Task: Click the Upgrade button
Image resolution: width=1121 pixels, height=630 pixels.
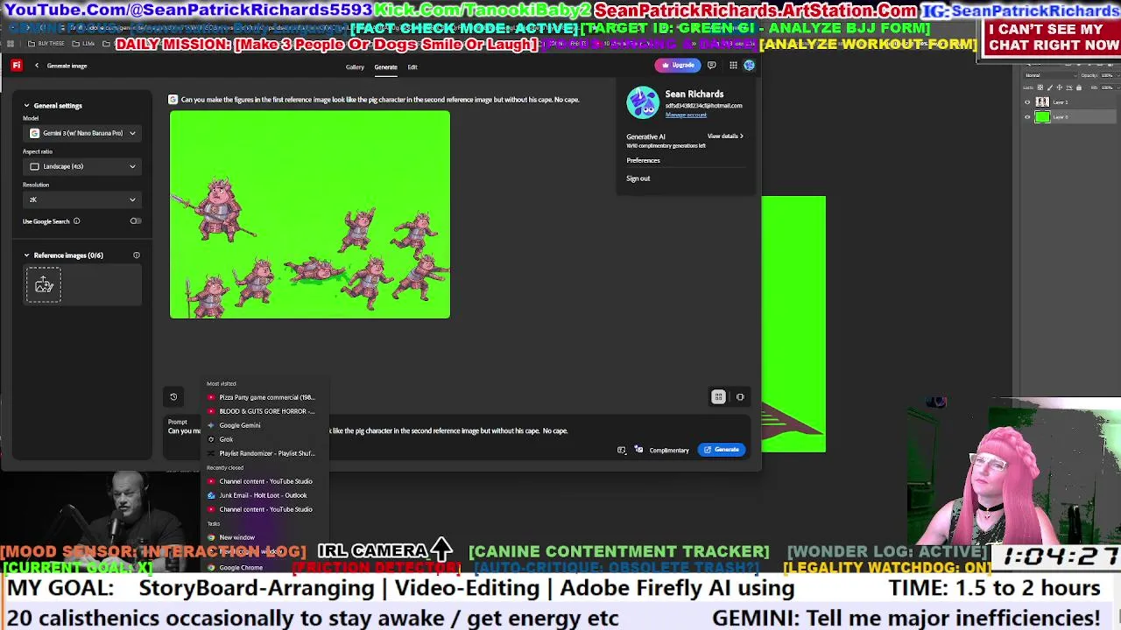Action: coord(679,65)
